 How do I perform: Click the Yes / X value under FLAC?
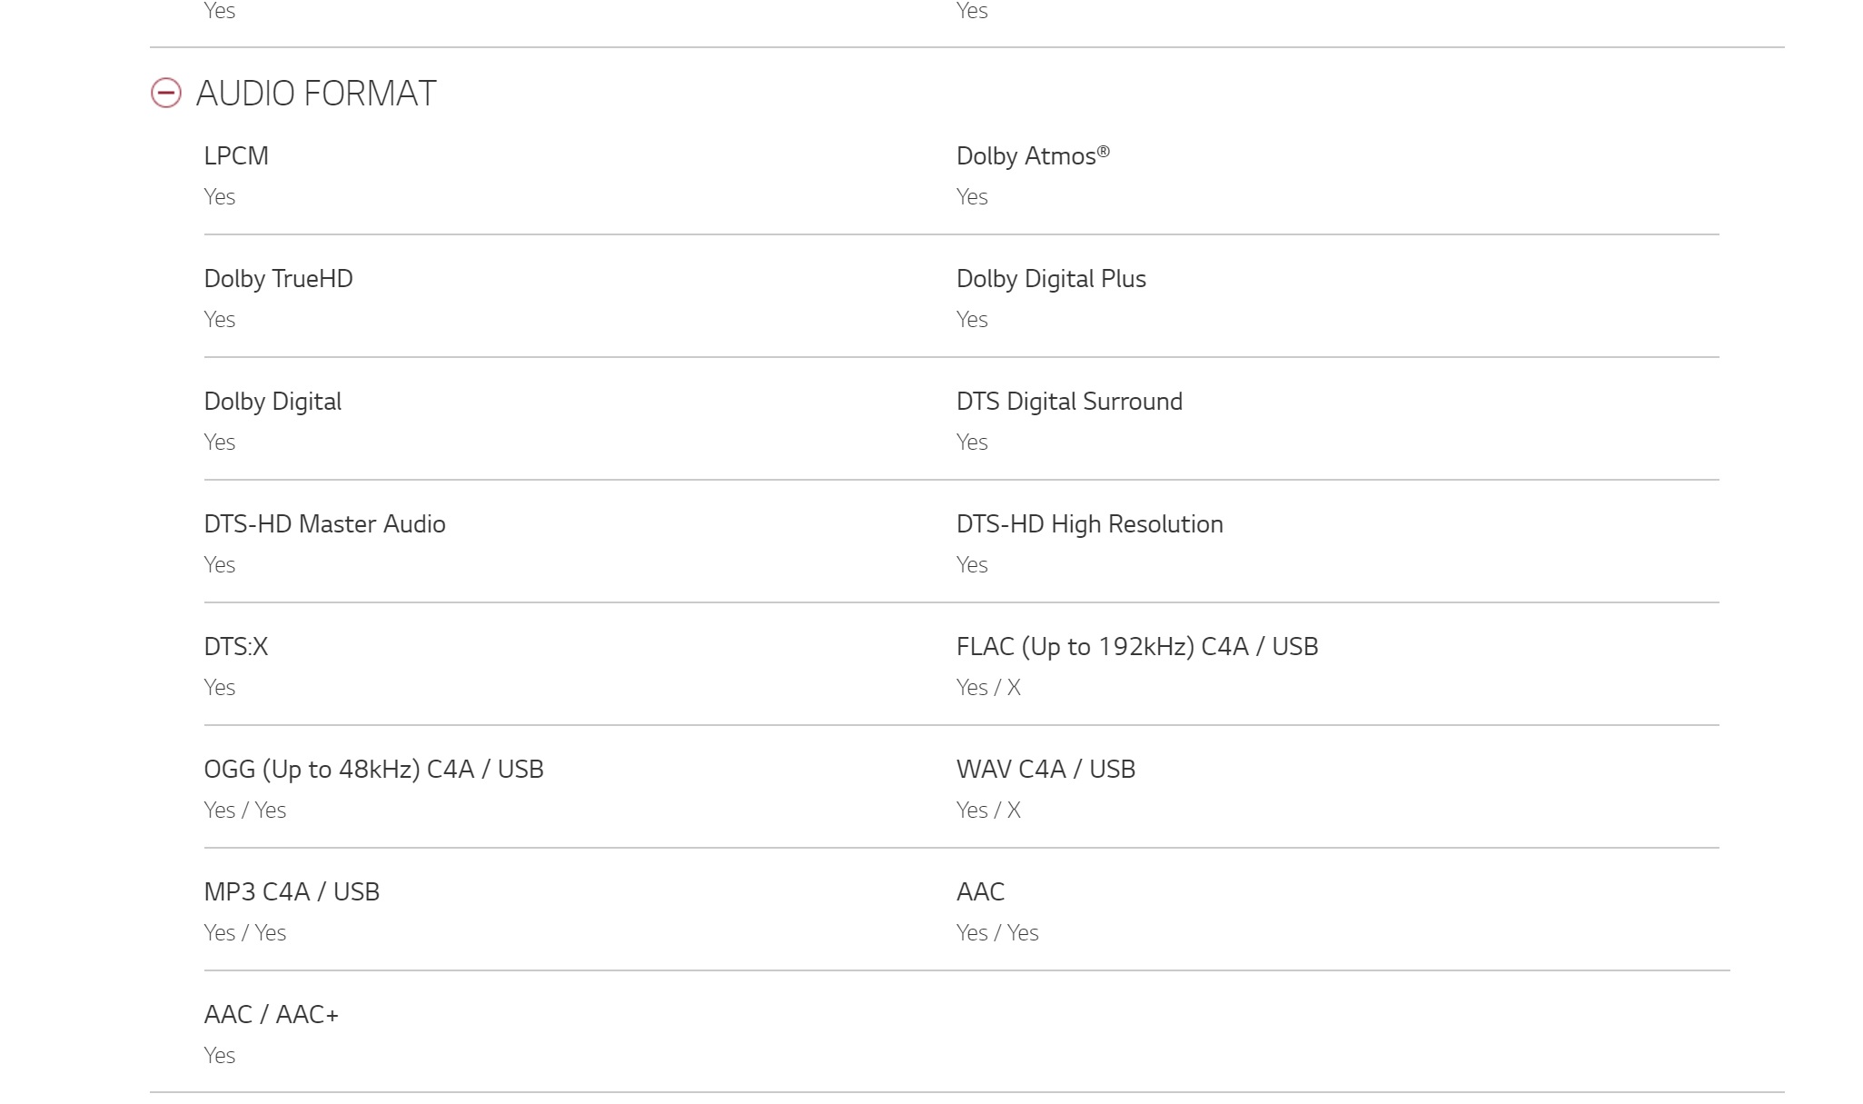click(x=988, y=688)
